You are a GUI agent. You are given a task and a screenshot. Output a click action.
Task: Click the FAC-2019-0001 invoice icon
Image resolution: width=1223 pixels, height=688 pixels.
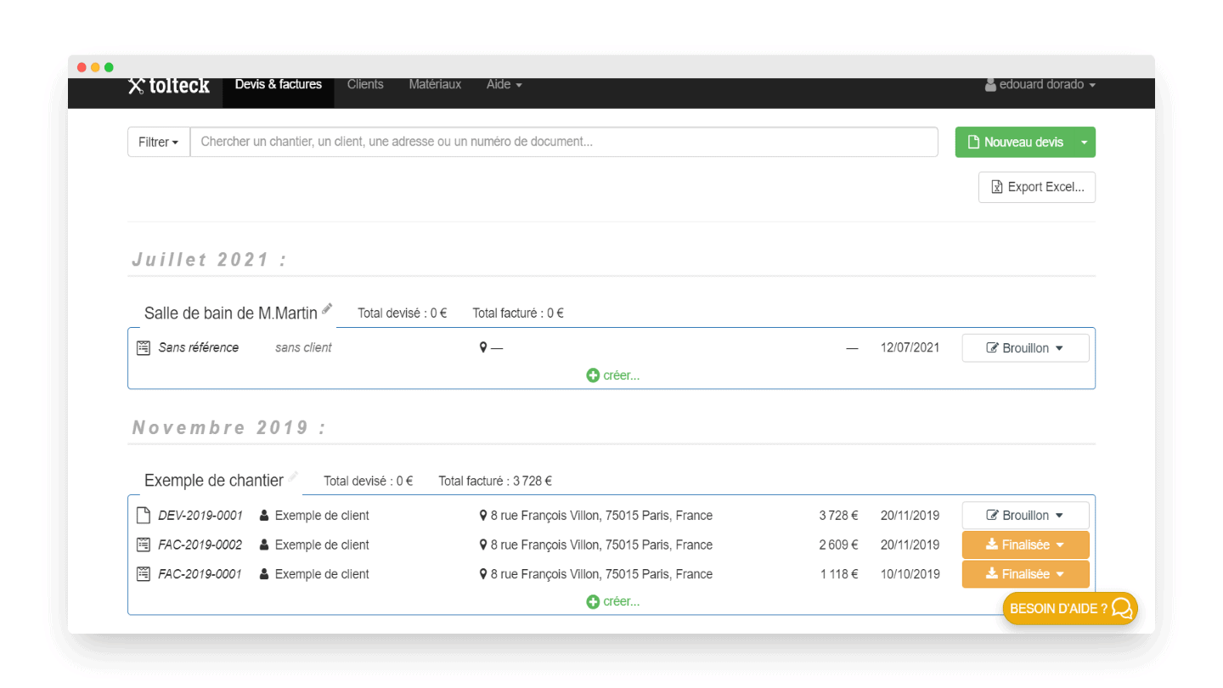click(144, 574)
